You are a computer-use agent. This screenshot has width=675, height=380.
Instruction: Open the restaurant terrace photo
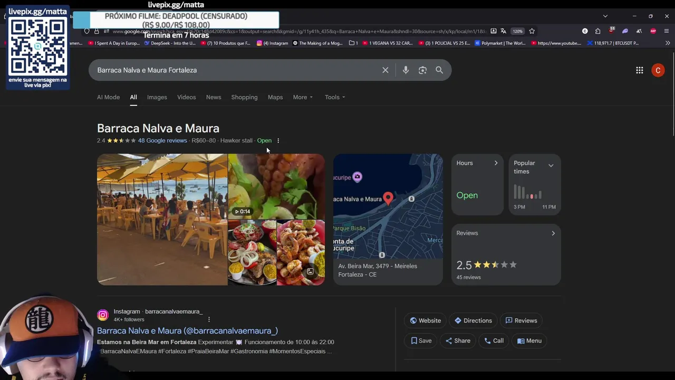pos(162,220)
